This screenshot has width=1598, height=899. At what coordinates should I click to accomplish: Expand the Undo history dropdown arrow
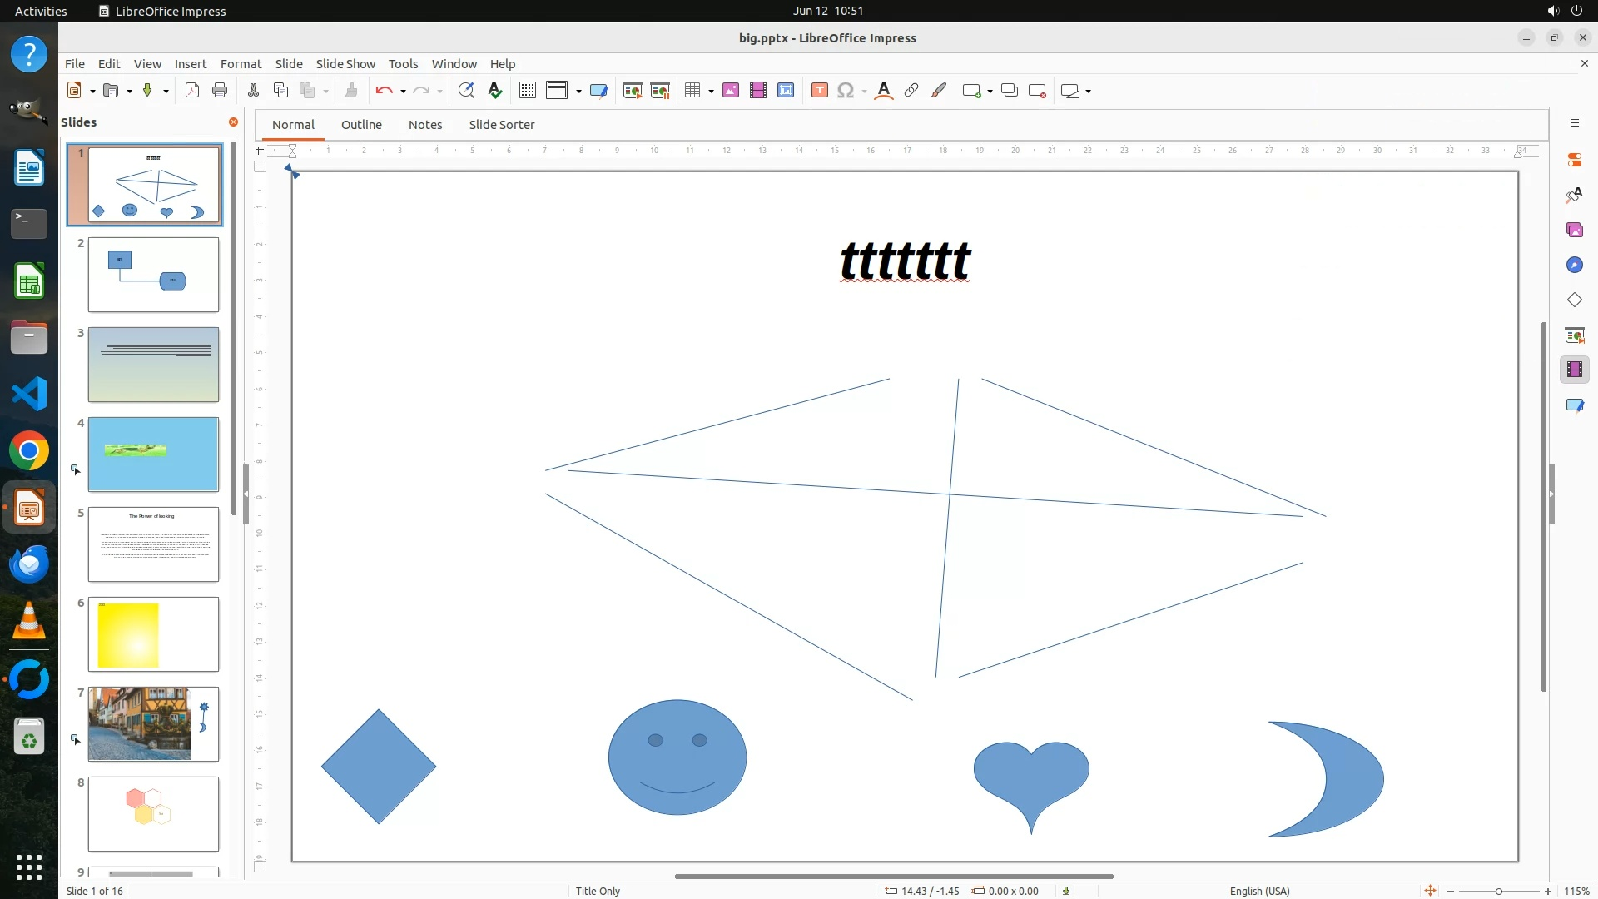(403, 92)
